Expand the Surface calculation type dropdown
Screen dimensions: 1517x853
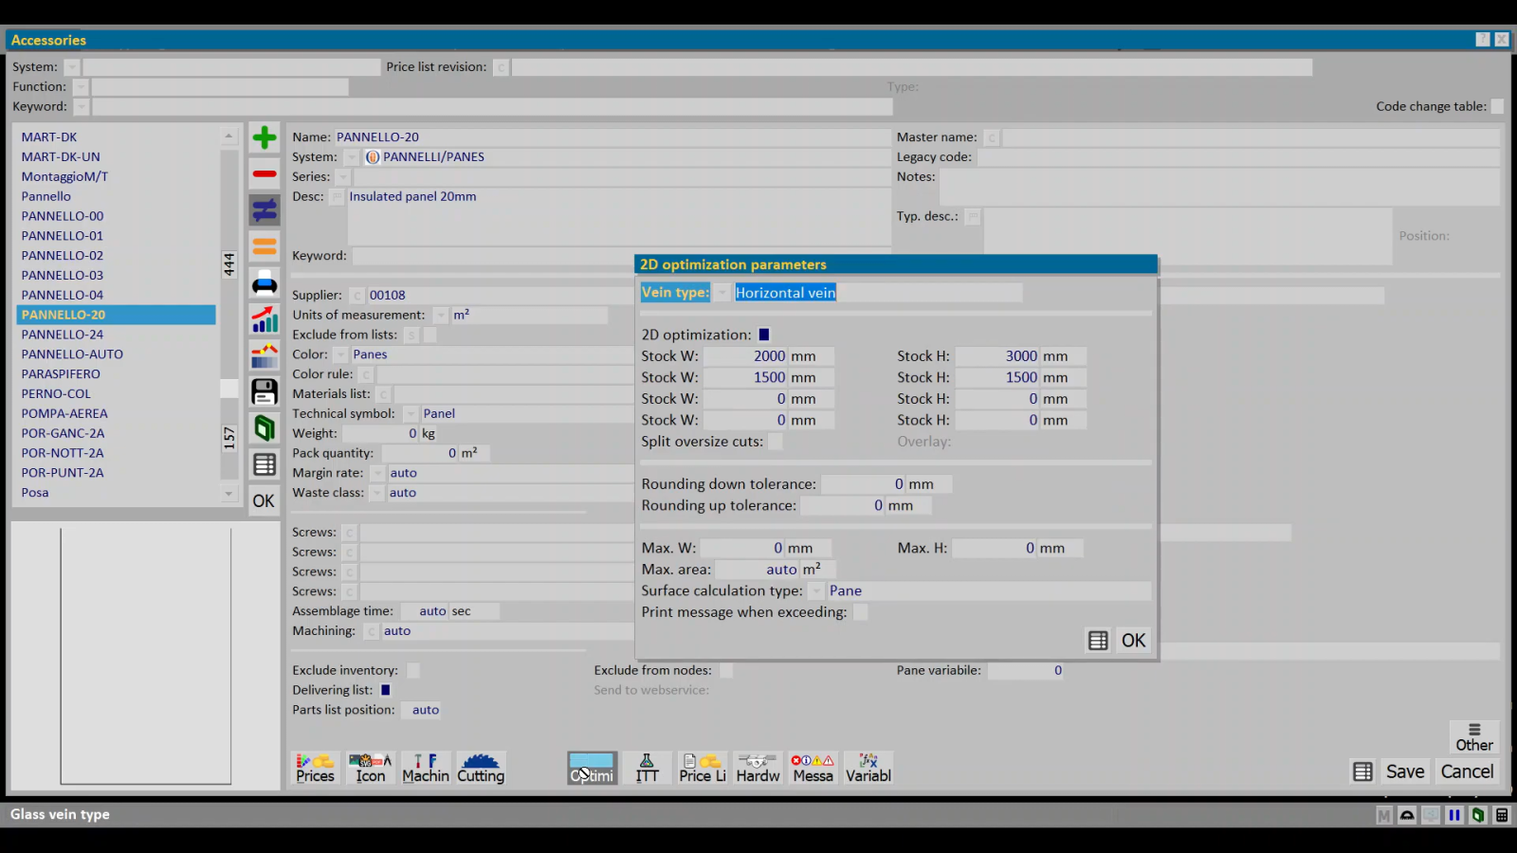(816, 591)
